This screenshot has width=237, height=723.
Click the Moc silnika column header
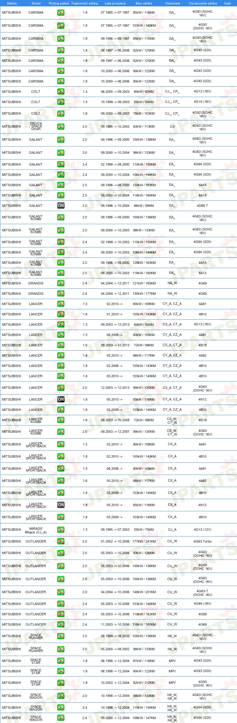[144, 3]
